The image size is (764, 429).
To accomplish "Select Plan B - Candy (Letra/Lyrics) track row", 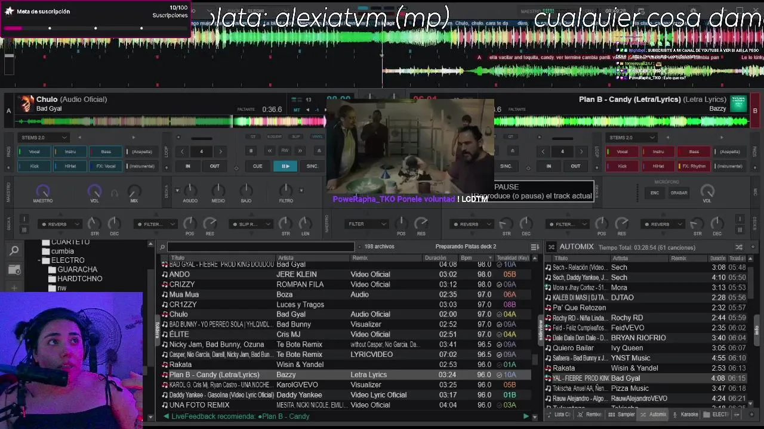I will [346, 375].
